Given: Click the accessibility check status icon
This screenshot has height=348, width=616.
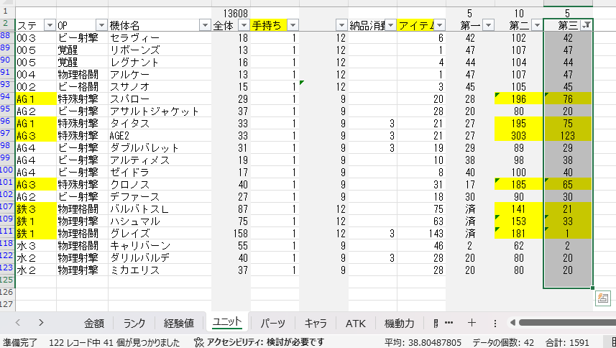Looking at the screenshot, I should pos(199,342).
